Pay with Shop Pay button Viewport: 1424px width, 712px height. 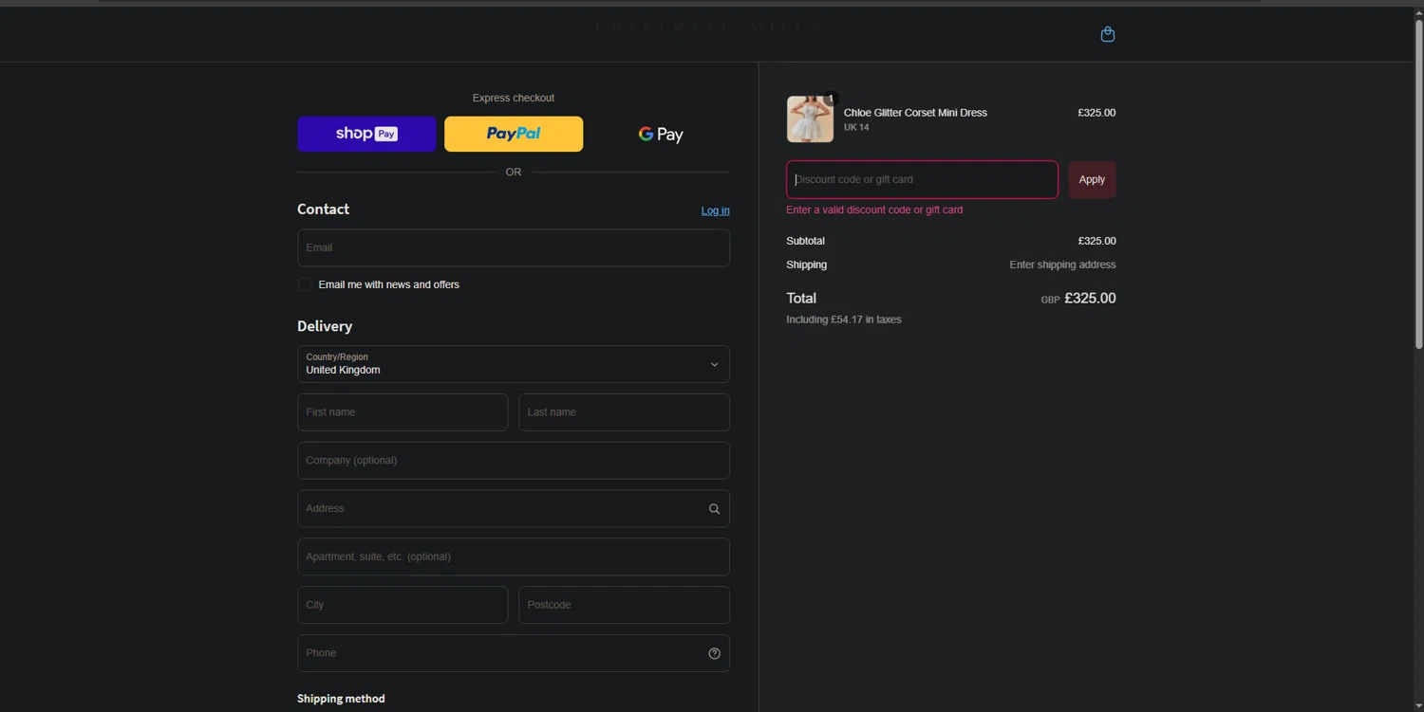(x=366, y=134)
